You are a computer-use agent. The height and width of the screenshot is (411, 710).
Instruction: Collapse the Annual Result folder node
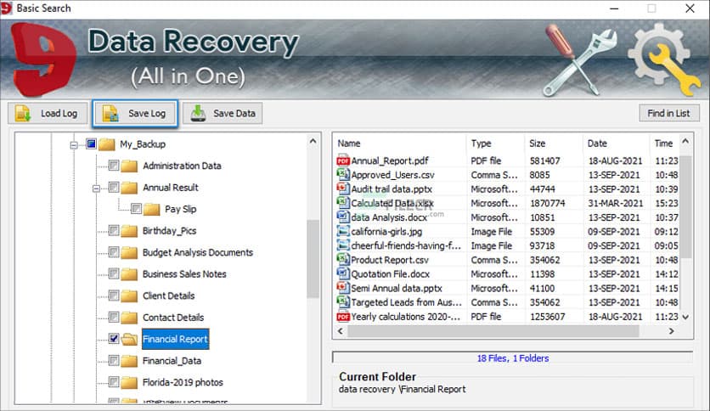click(x=96, y=189)
